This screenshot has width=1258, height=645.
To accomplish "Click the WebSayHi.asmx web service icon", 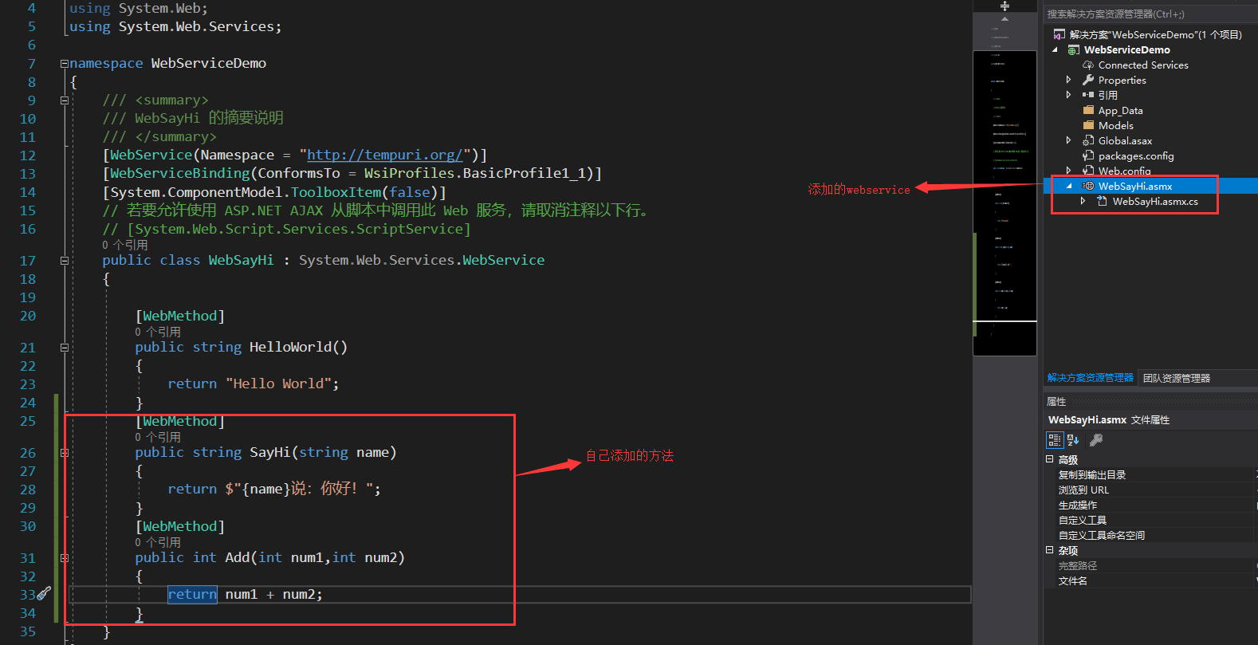I will pyautogui.click(x=1088, y=186).
